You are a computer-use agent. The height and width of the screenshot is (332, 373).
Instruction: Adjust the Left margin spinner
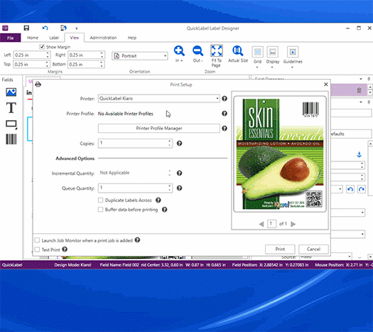coord(48,55)
